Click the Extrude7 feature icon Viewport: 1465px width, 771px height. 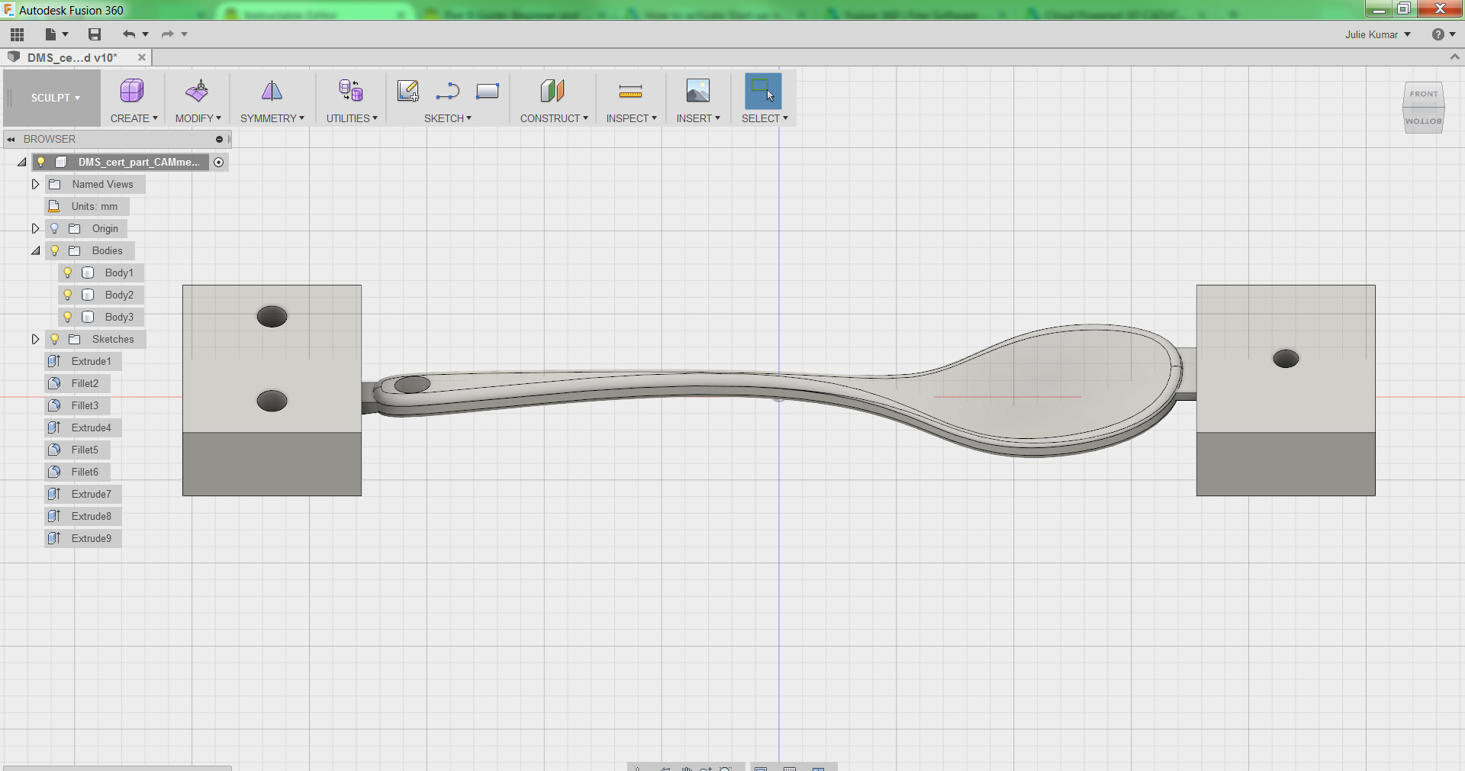pos(54,494)
